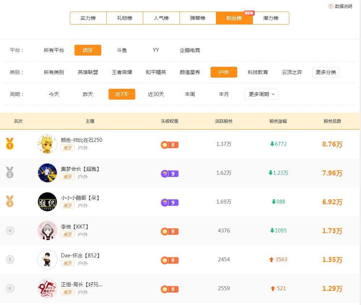Click the 数据说明 info icon
Screen dimensions: 361x305
coord(331,6)
